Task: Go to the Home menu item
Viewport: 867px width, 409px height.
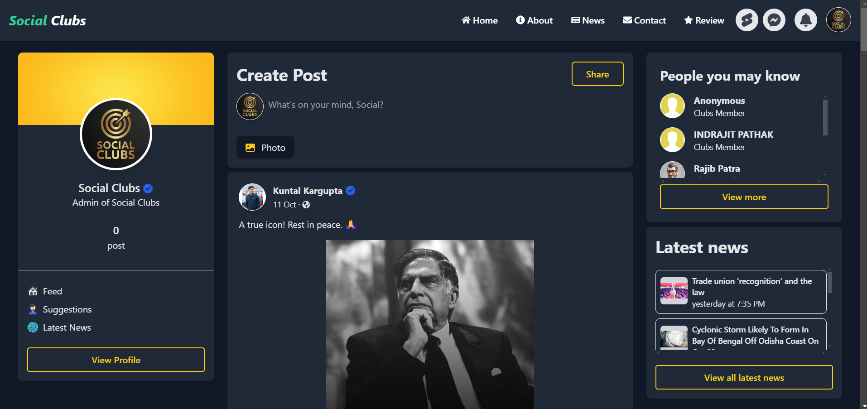Action: [x=479, y=20]
